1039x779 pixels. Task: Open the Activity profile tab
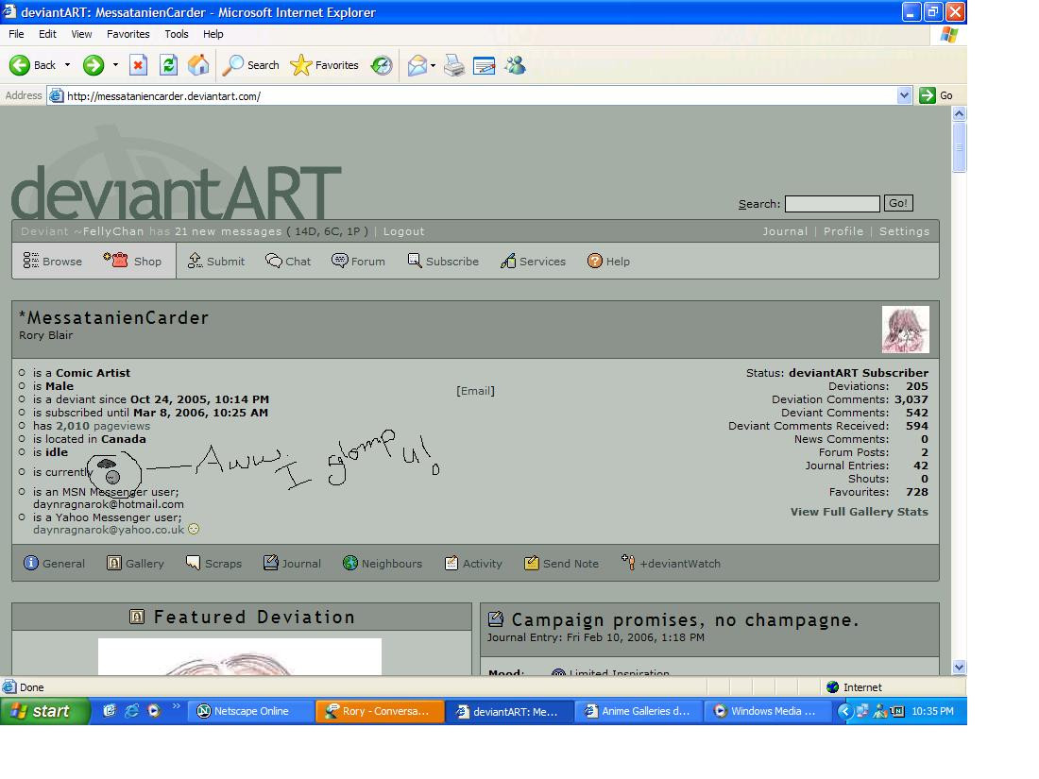coord(473,563)
